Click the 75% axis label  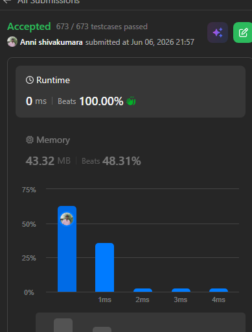click(x=29, y=190)
